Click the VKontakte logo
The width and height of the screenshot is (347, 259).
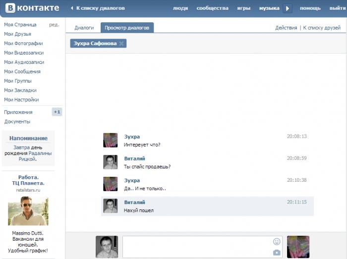tap(32, 8)
